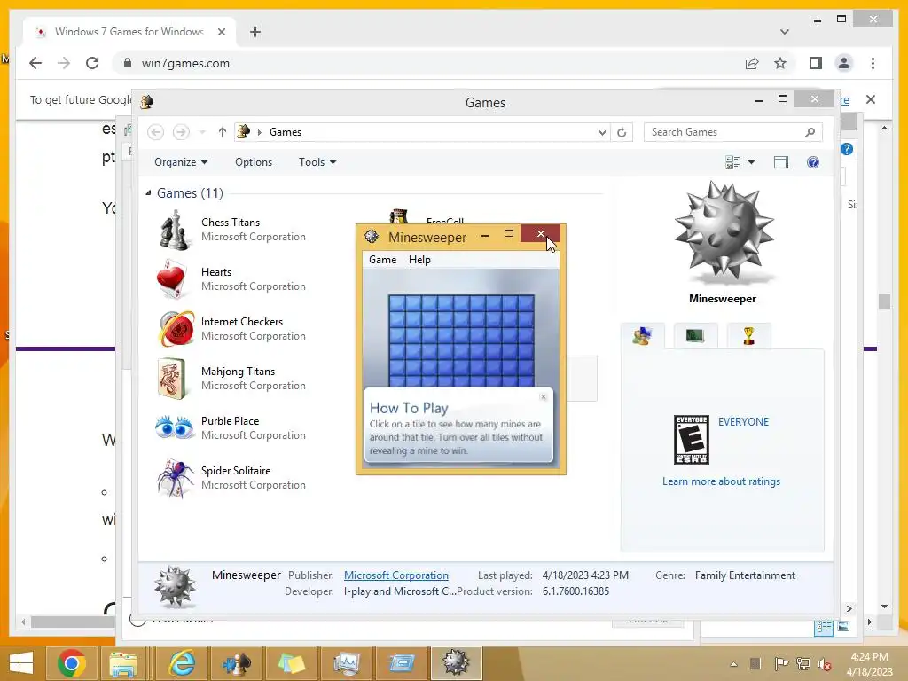The height and width of the screenshot is (681, 908).
Task: Open Learn more about ratings link
Action: click(722, 481)
